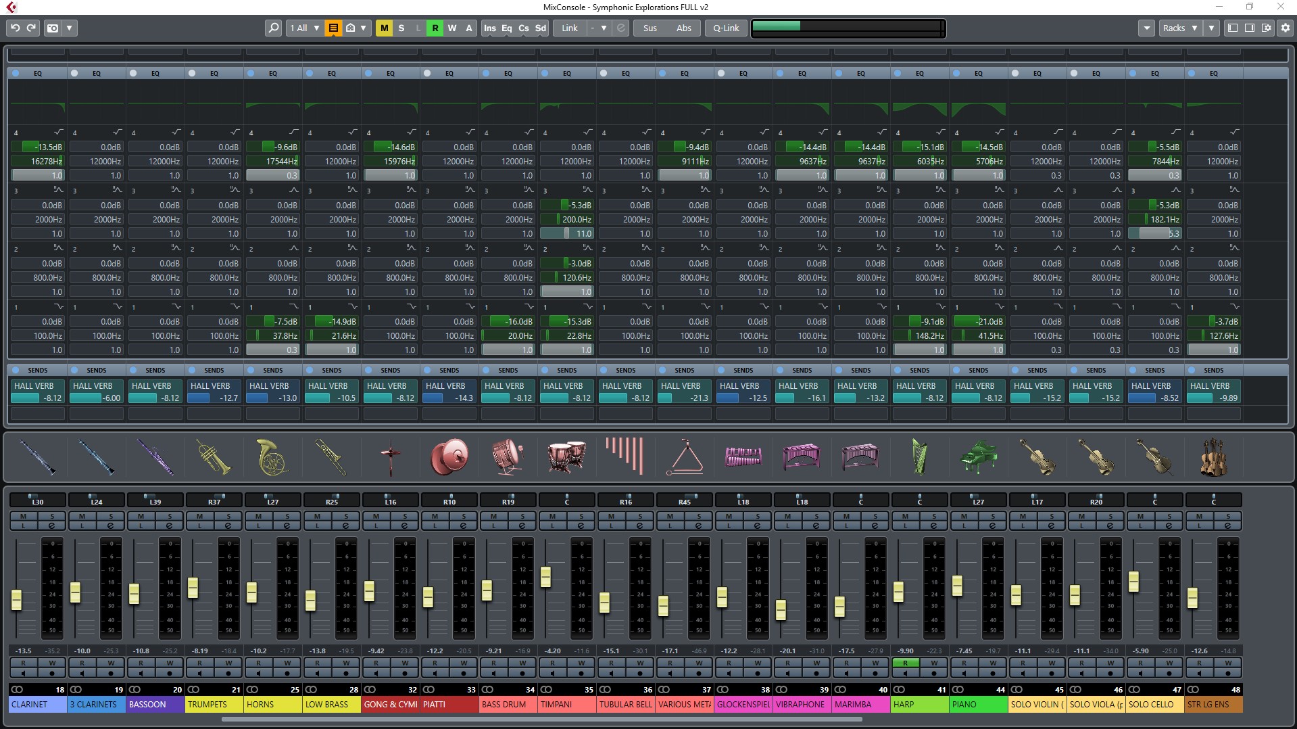Bypass channel strips via Cs button

[x=524, y=28]
